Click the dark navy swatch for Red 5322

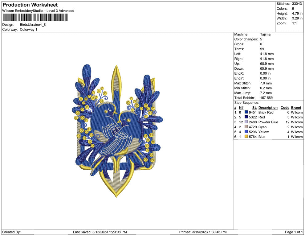(246, 117)
